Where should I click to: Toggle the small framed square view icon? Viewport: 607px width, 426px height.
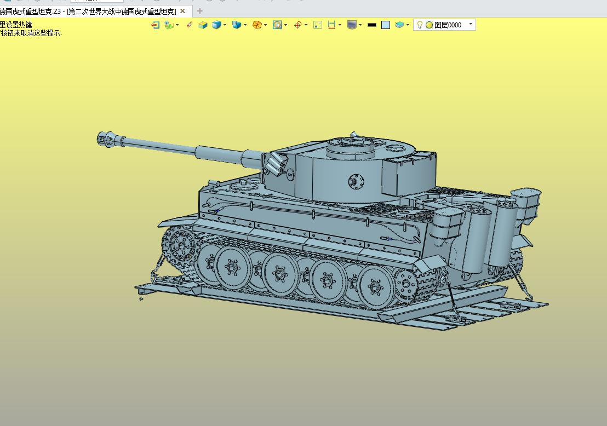click(318, 25)
